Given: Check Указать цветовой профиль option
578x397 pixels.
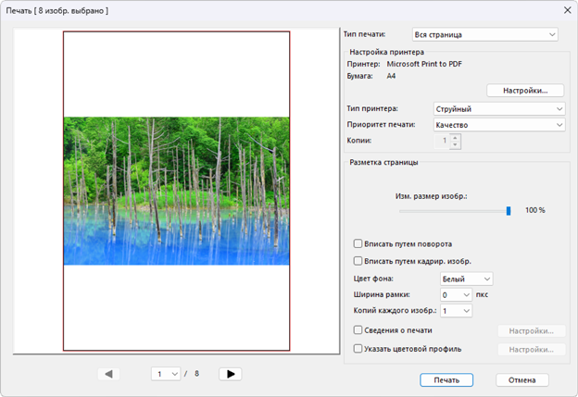Looking at the screenshot, I should click(x=358, y=349).
